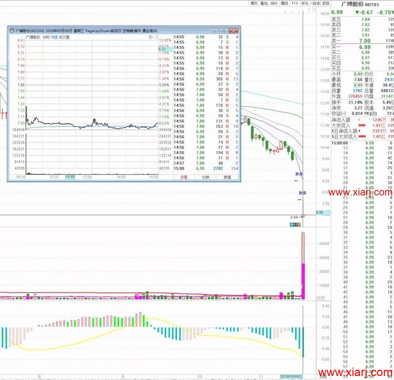Click the last K-line candle at 6.89
The height and width of the screenshot is (380, 394).
click(303, 216)
